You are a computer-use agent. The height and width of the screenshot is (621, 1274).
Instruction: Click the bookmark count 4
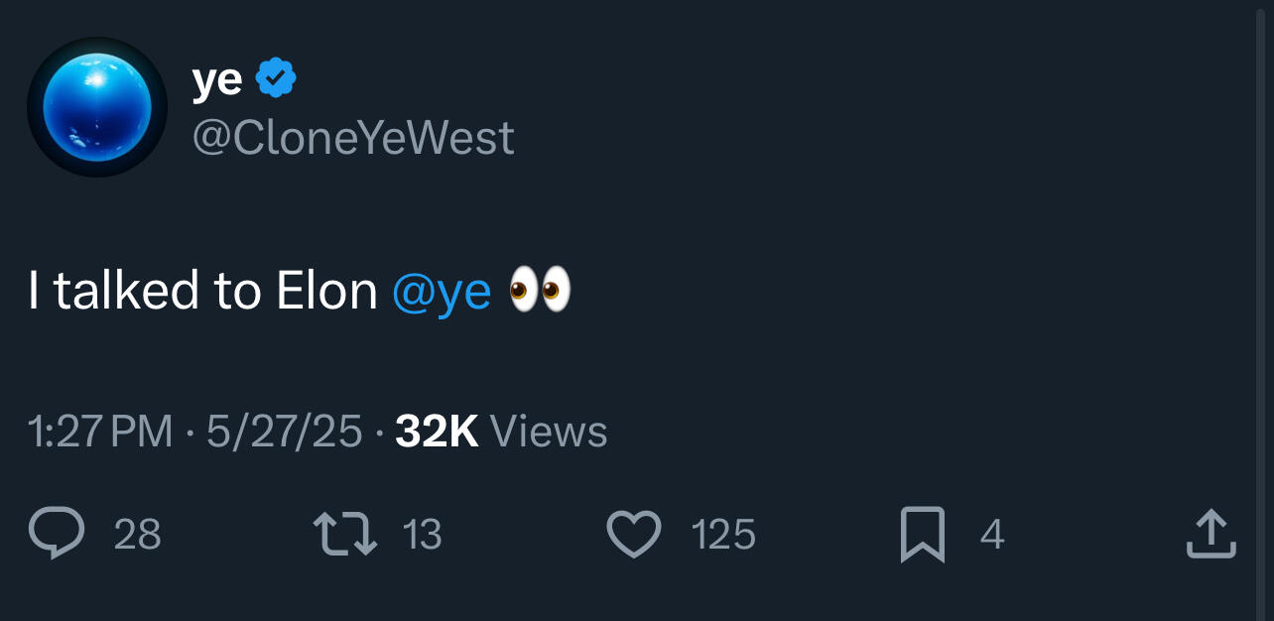tap(992, 536)
